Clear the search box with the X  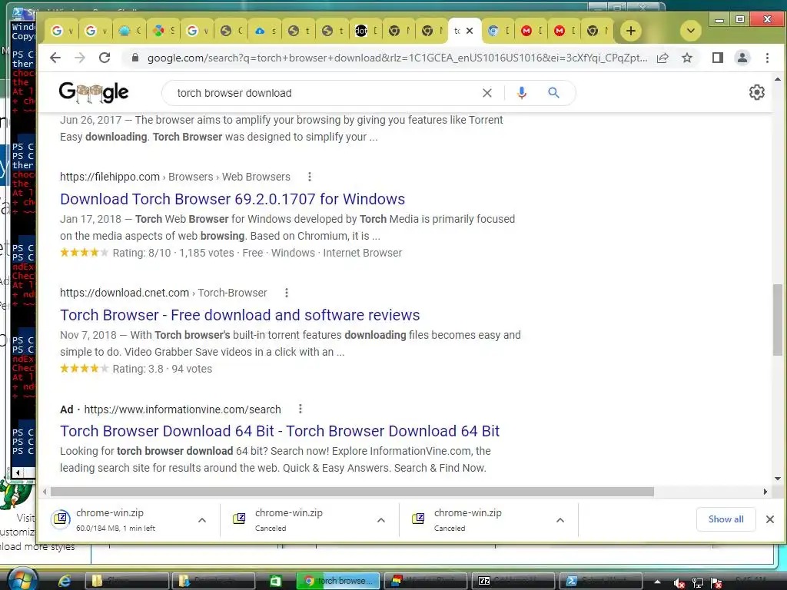pyautogui.click(x=486, y=93)
